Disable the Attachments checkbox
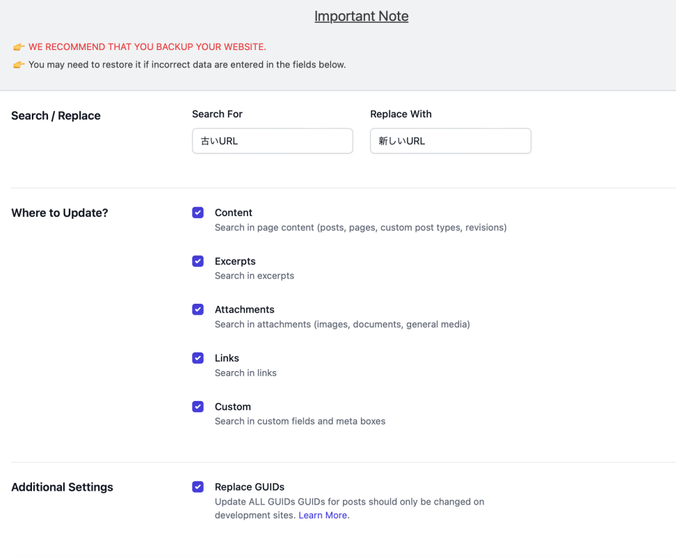Viewport: 676px width, 556px height. (198, 309)
